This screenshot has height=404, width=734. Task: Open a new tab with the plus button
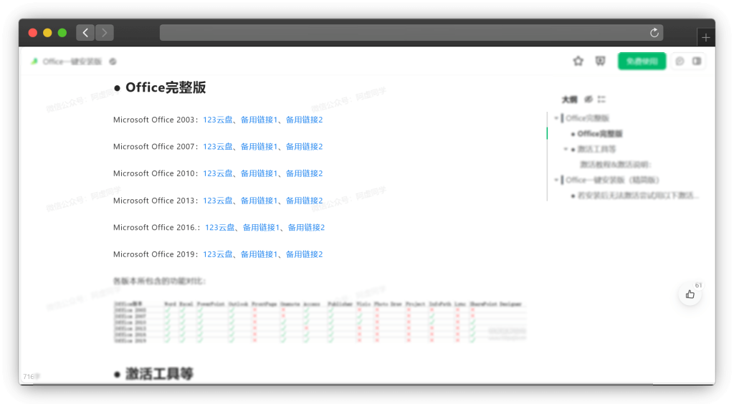point(705,37)
